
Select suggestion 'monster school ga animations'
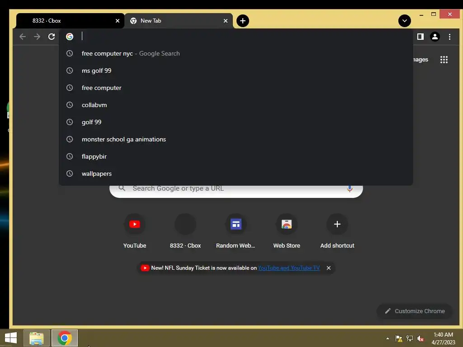pyautogui.click(x=236, y=139)
